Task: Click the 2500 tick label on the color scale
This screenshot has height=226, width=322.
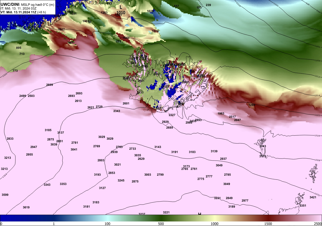Action: [318, 224]
